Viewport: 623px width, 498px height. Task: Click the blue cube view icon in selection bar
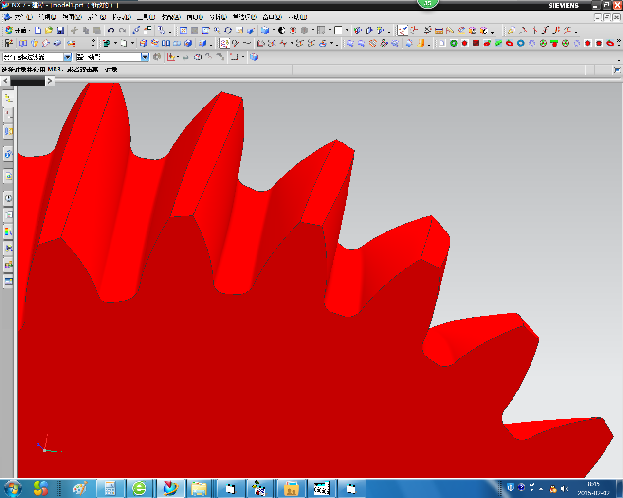tap(254, 57)
